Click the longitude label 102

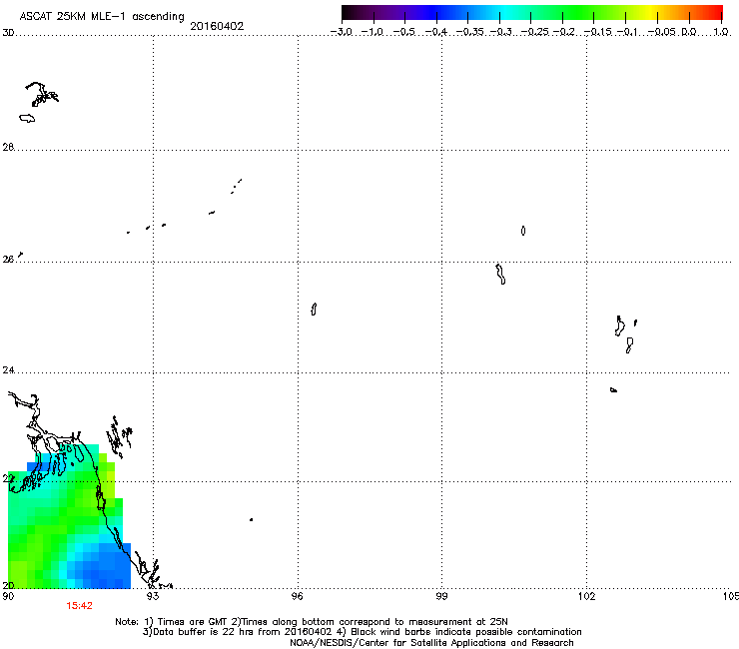pos(587,596)
